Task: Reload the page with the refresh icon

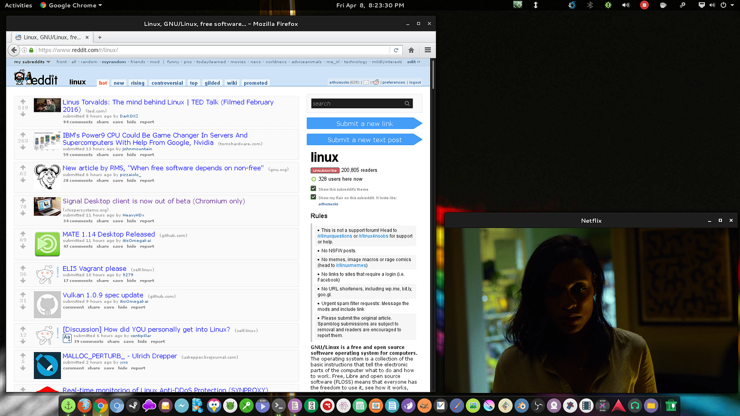Action: pyautogui.click(x=396, y=50)
